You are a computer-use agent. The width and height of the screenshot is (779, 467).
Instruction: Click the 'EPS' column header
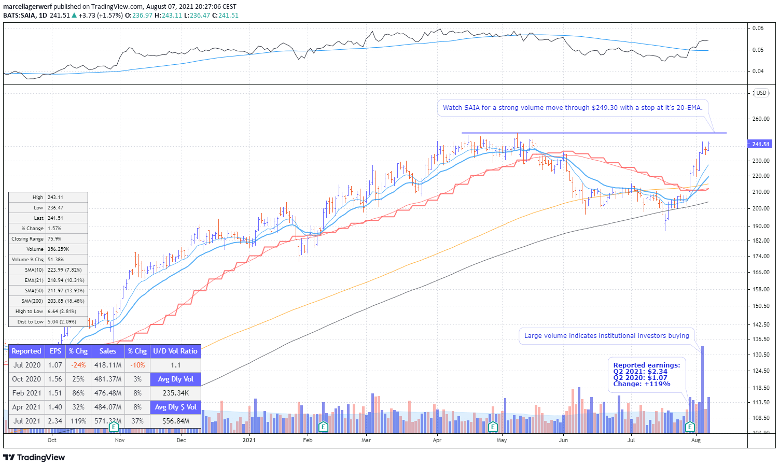coord(55,351)
